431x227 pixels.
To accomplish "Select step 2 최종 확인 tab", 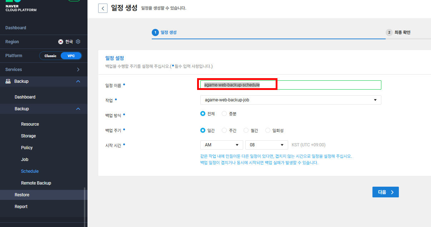I will click(x=398, y=32).
